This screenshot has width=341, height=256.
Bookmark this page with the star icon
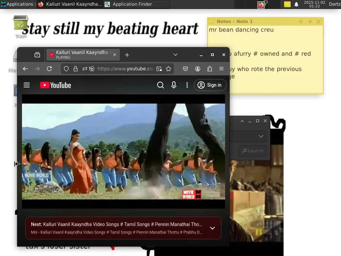pyautogui.click(x=169, y=69)
